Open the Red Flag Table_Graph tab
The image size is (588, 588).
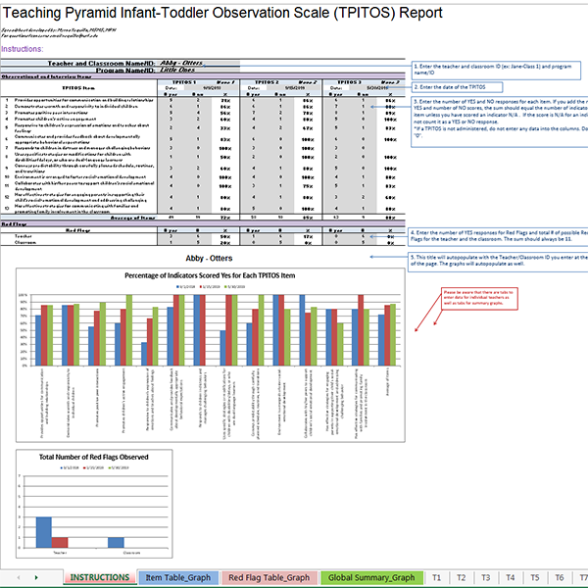click(269, 577)
